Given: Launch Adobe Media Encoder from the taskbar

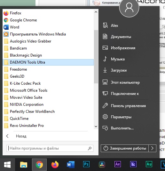Looking at the screenshot, I should [133, 165].
